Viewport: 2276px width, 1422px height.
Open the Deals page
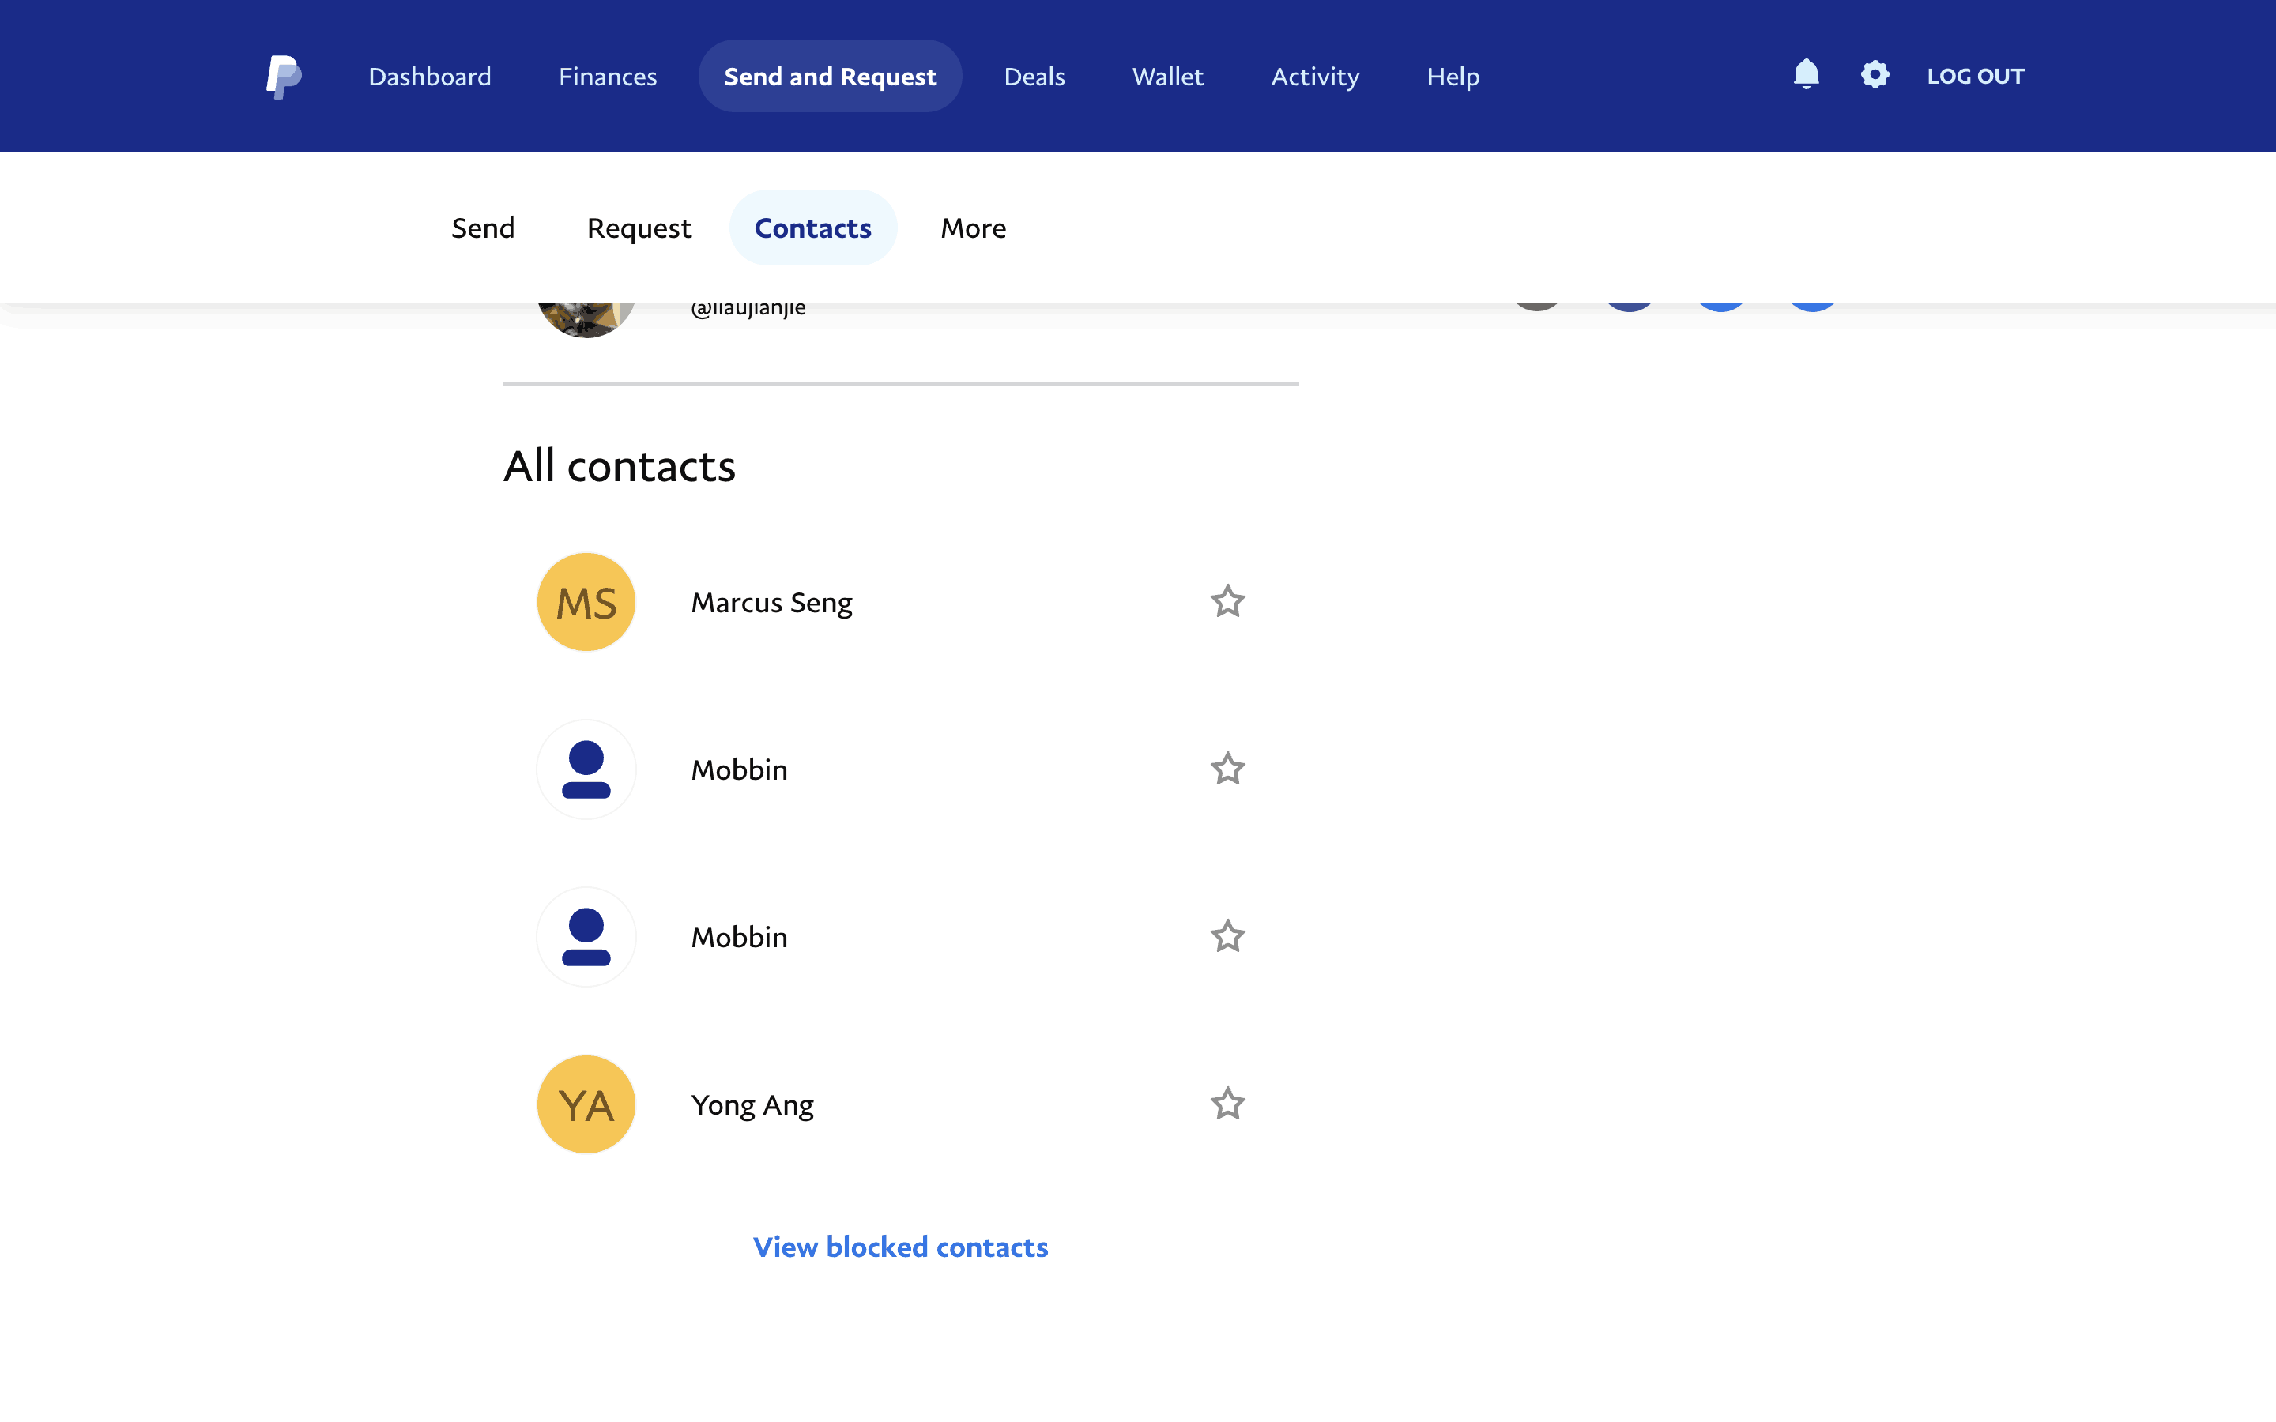coord(1034,76)
